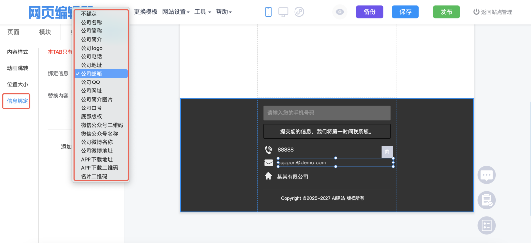Click the mini-program icon in top toolbar

click(299, 12)
